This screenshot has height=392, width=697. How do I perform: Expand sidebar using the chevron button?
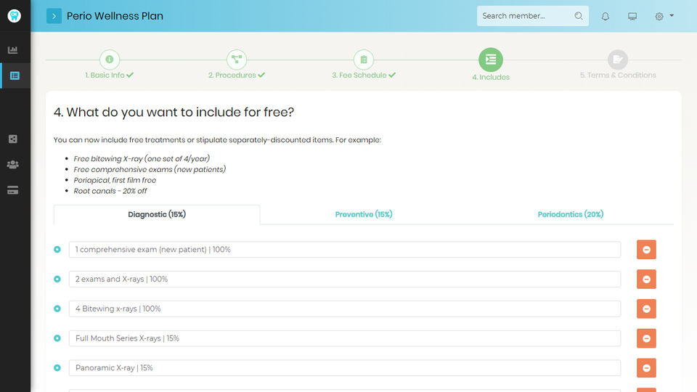point(54,16)
